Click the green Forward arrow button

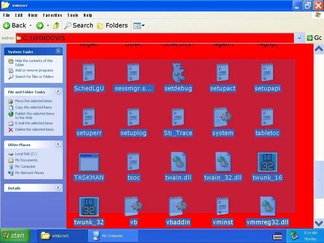40,26
